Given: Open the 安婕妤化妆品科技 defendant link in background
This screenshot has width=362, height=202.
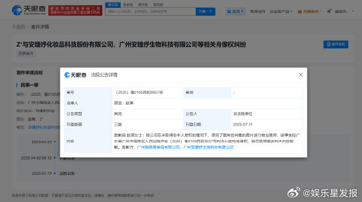Looking at the screenshot, I should click(44, 127).
